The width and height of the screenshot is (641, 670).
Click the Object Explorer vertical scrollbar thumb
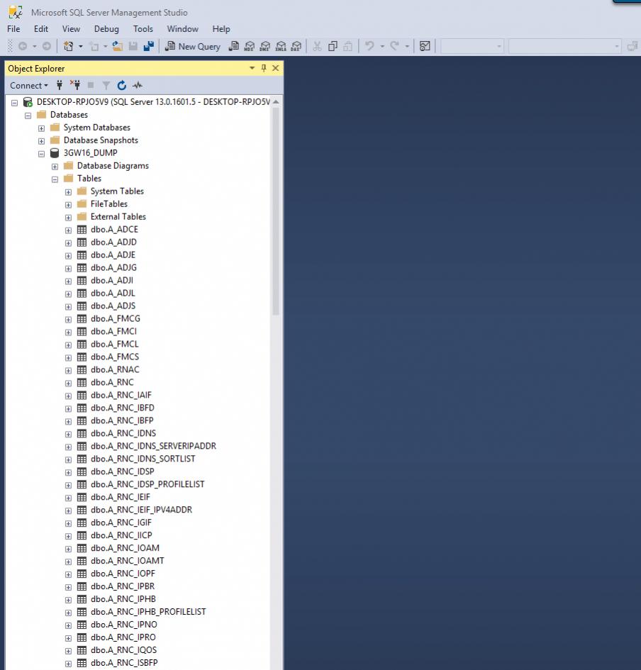(276, 211)
